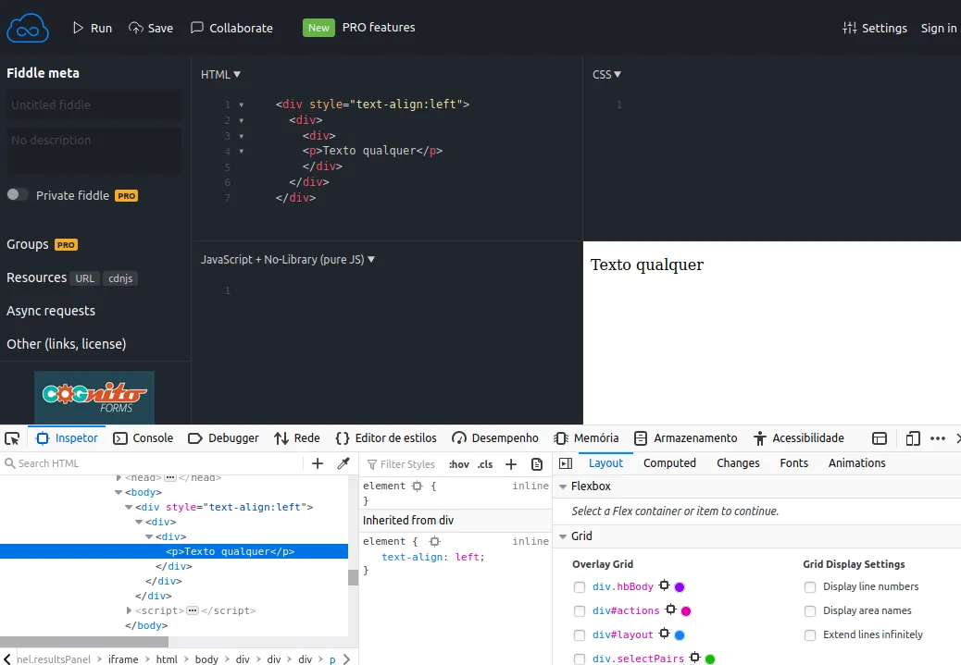Viewport: 961px width, 665px height.
Task: Open devtools more options ellipsis menu
Action: pos(938,438)
